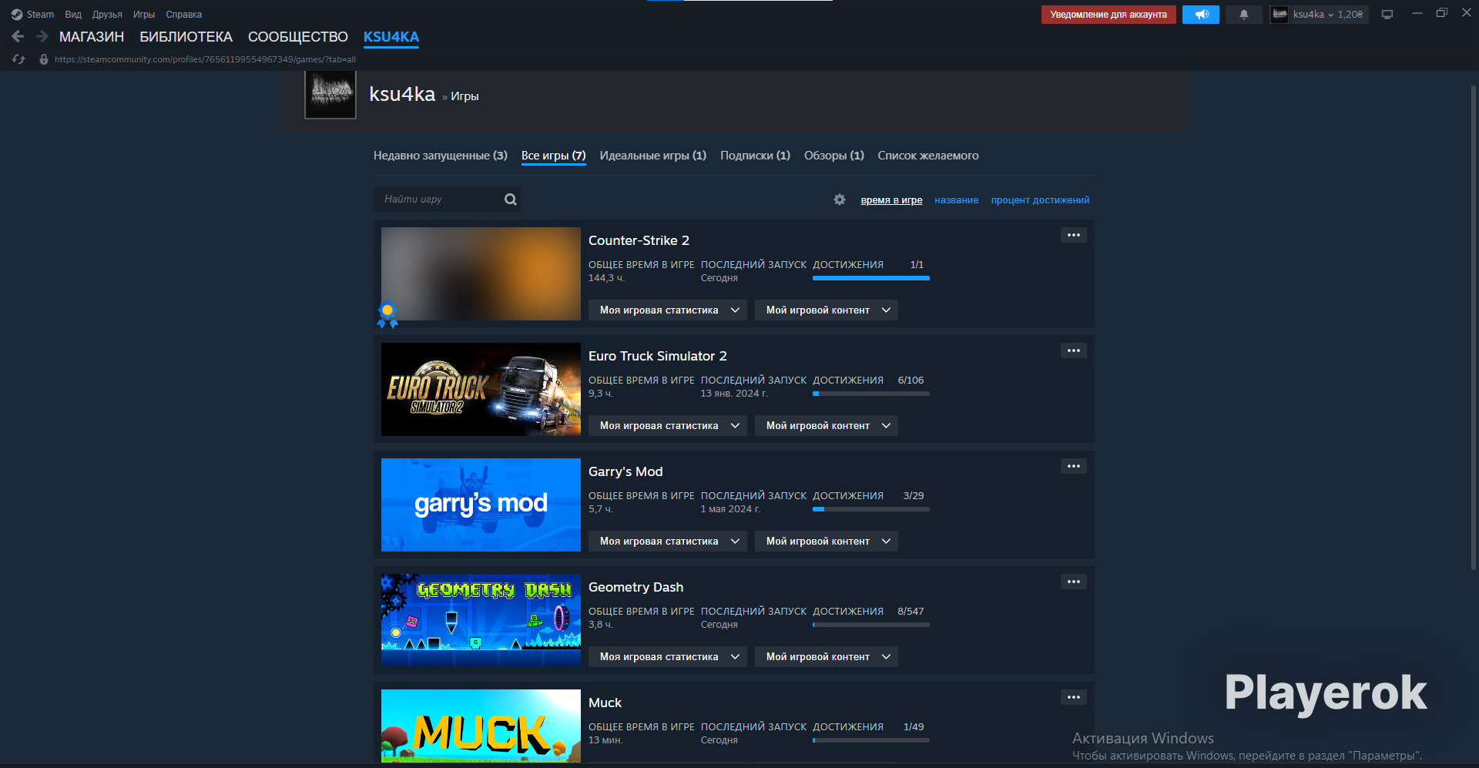
Task: Go forward with the right arrow
Action: point(42,36)
